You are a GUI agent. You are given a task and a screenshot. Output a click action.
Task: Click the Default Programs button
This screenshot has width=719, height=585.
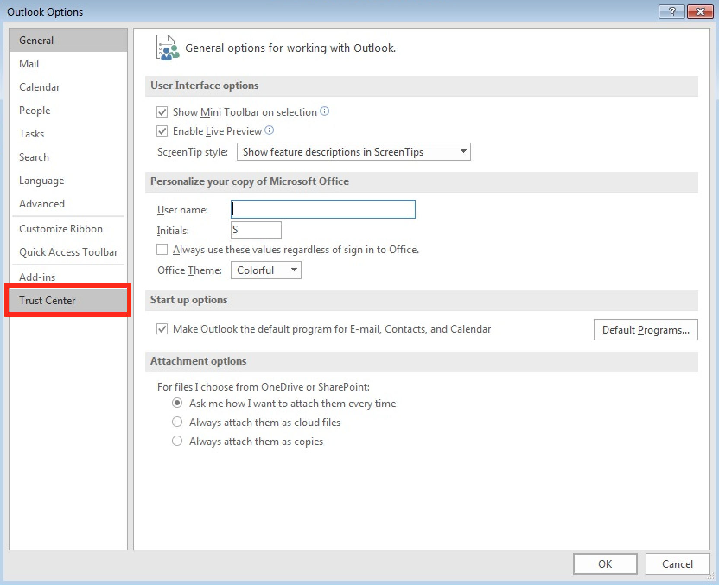click(x=646, y=330)
